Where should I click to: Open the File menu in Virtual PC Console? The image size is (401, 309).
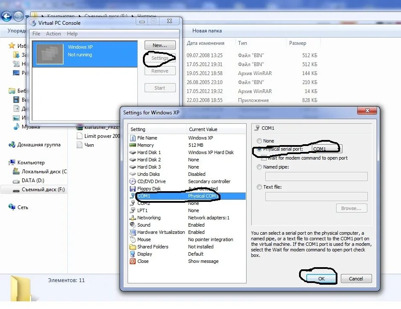pyautogui.click(x=36, y=34)
